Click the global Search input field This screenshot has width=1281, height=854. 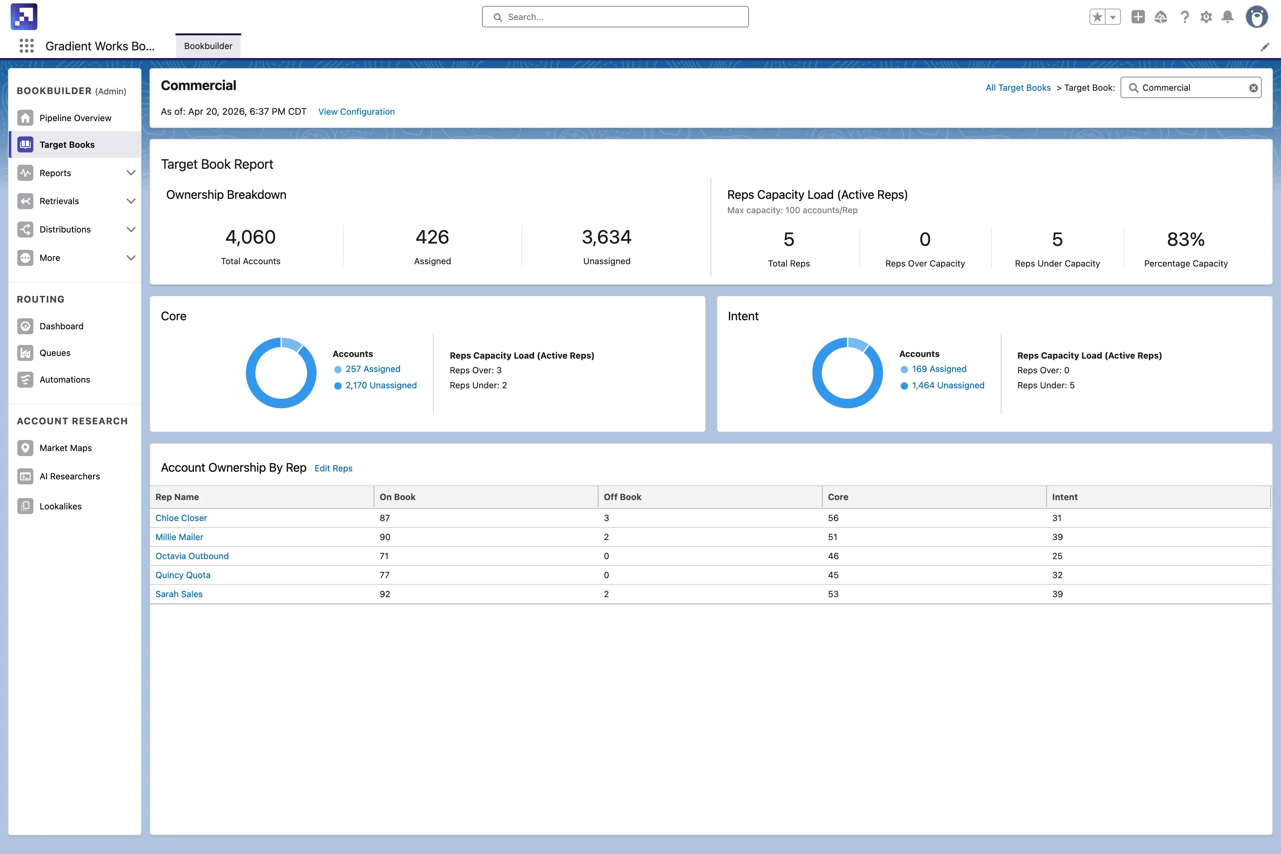tap(615, 17)
